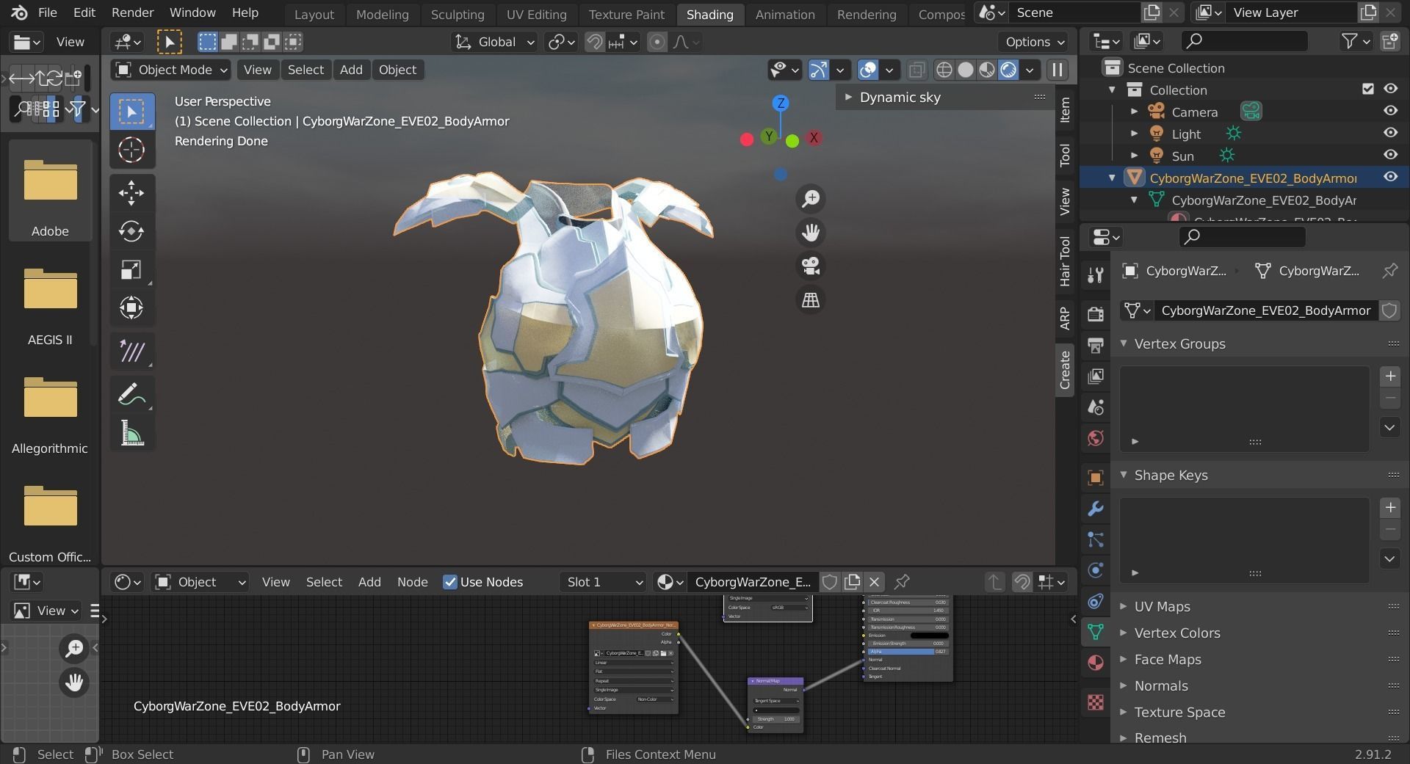
Task: Switch perspective/orthographic with the grid icon
Action: tap(811, 299)
